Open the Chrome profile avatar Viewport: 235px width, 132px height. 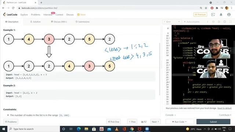coord(227,8)
